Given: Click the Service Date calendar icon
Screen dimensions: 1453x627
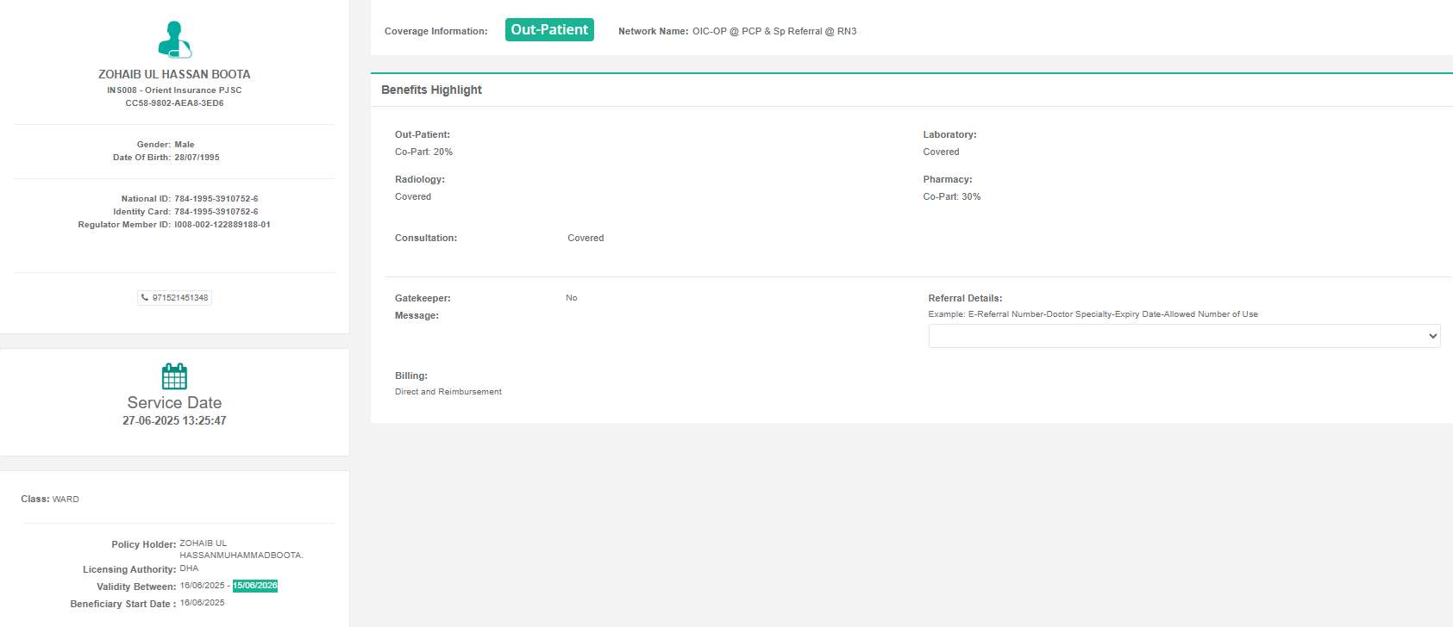Looking at the screenshot, I should pos(174,376).
